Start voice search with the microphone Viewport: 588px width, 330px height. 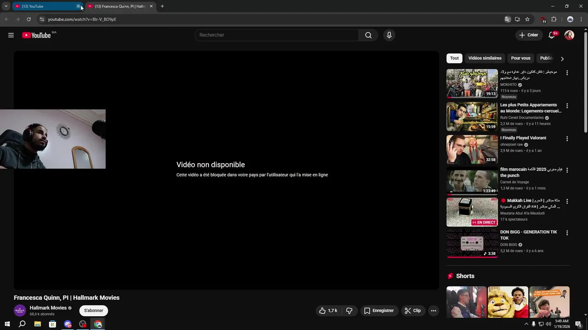(389, 35)
